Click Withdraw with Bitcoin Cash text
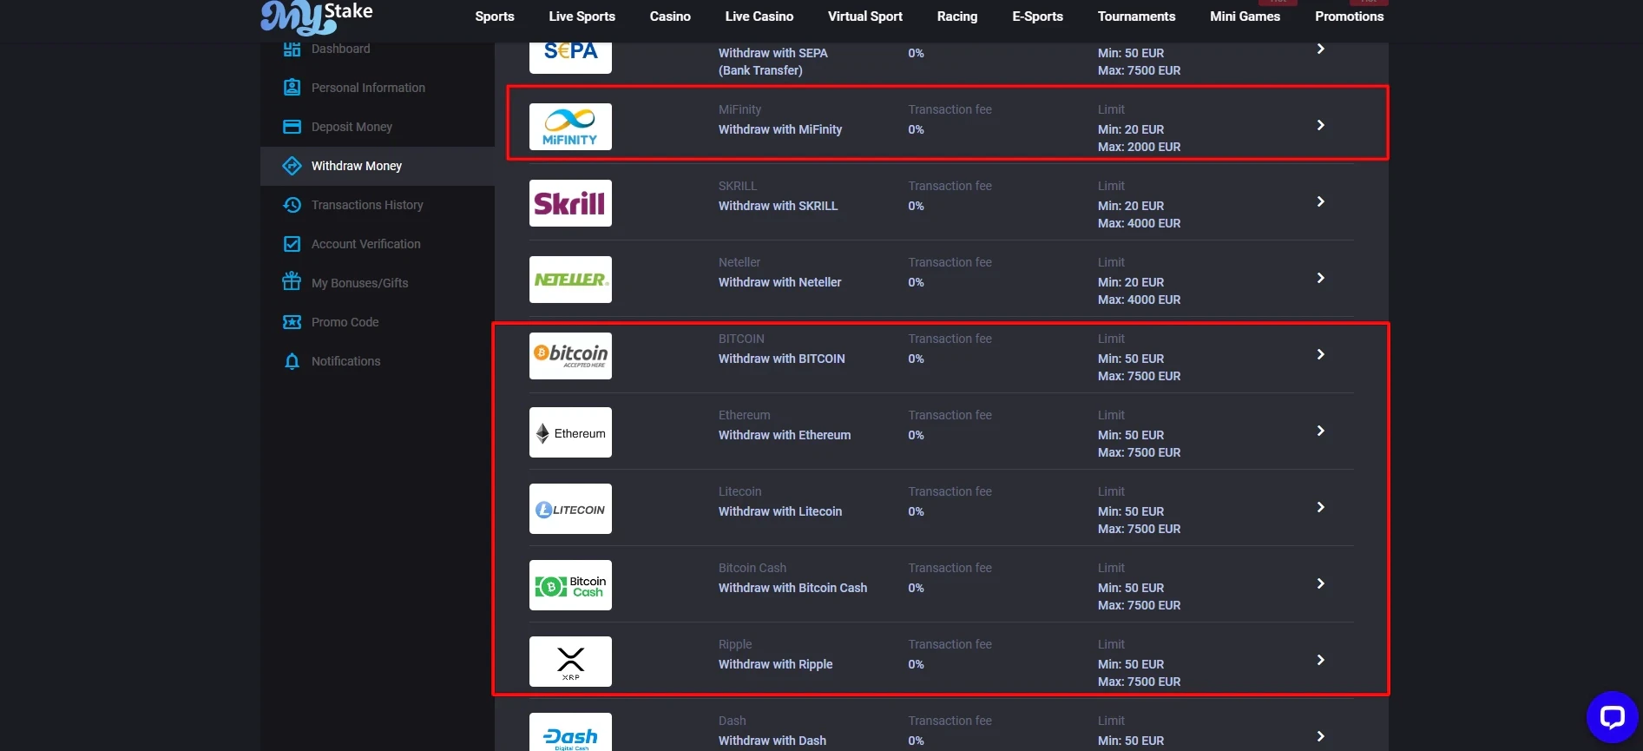 click(792, 588)
